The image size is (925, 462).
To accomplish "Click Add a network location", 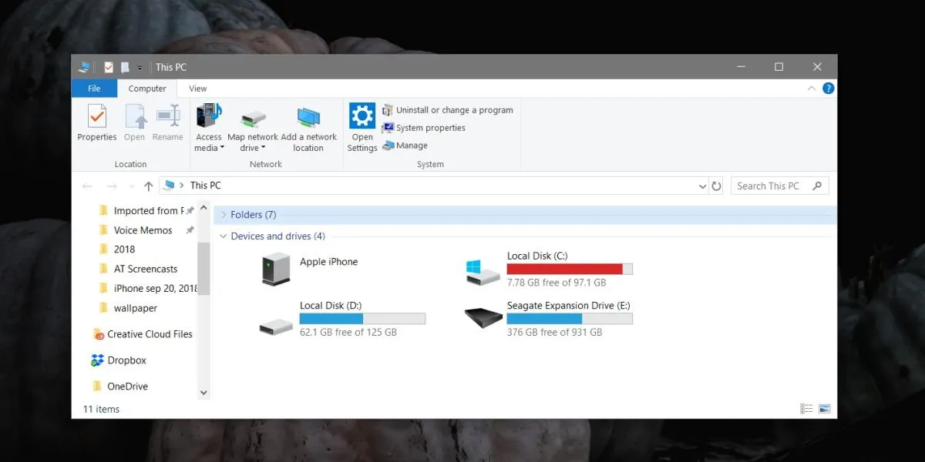I will pyautogui.click(x=308, y=127).
